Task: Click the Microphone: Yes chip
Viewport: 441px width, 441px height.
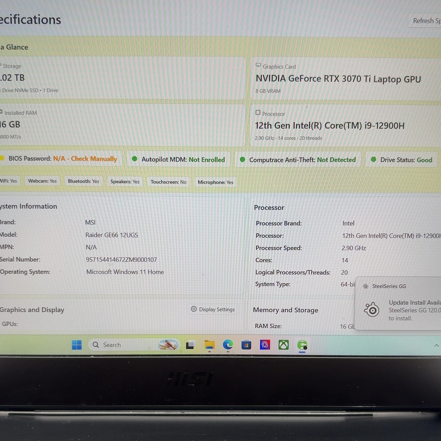Action: (x=216, y=182)
